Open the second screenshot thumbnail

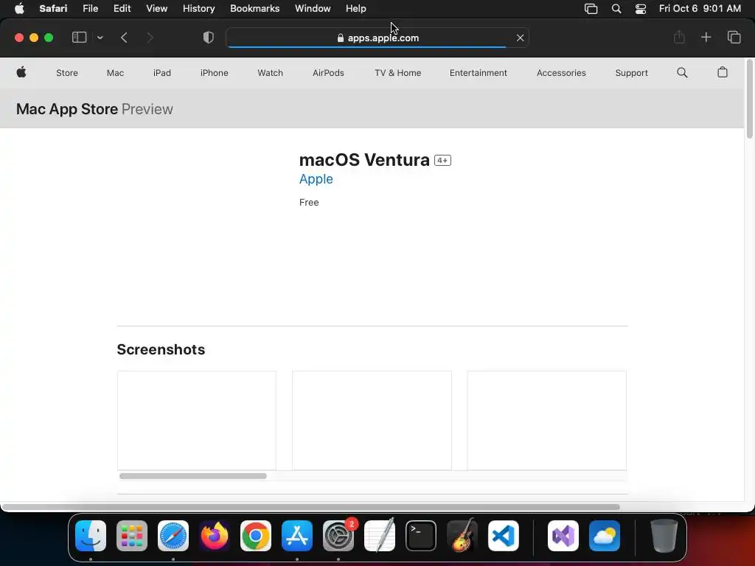[x=372, y=420]
